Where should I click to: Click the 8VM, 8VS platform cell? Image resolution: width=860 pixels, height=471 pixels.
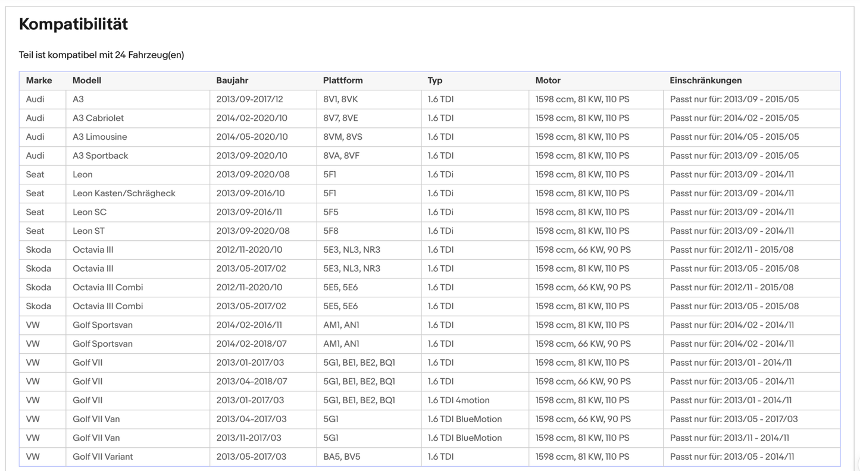(x=369, y=137)
